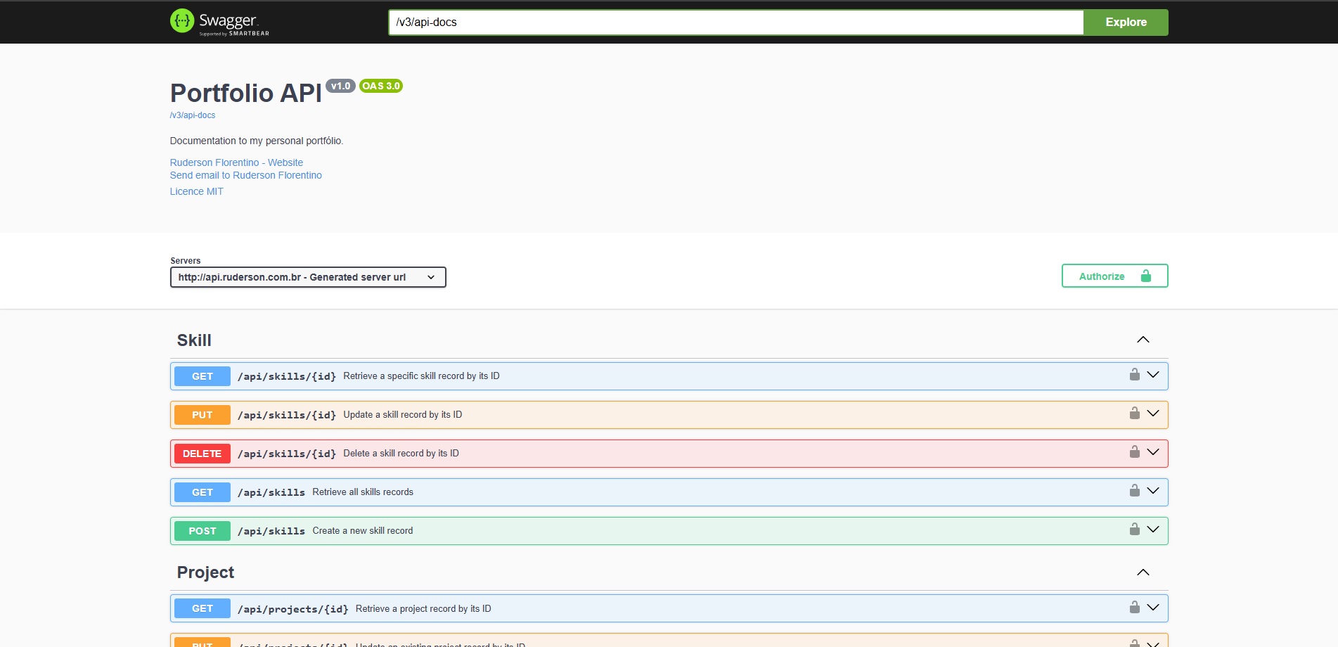Click lock icon on PUT /api/skills/{id} row
1338x647 pixels.
pos(1134,413)
